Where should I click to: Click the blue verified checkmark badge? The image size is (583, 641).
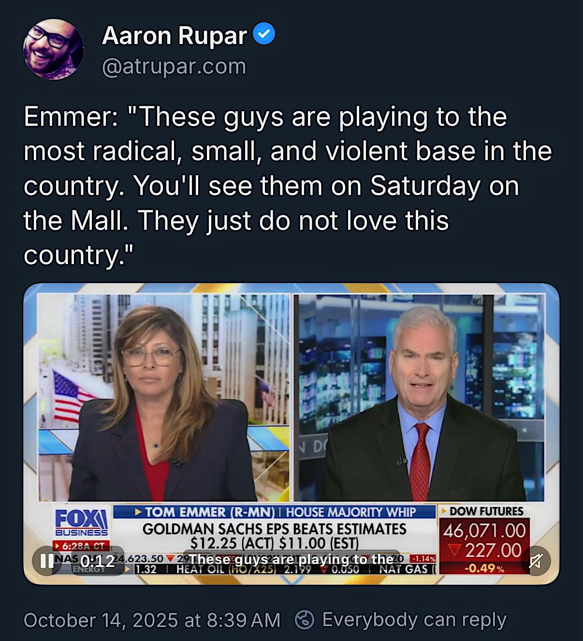pyautogui.click(x=264, y=35)
